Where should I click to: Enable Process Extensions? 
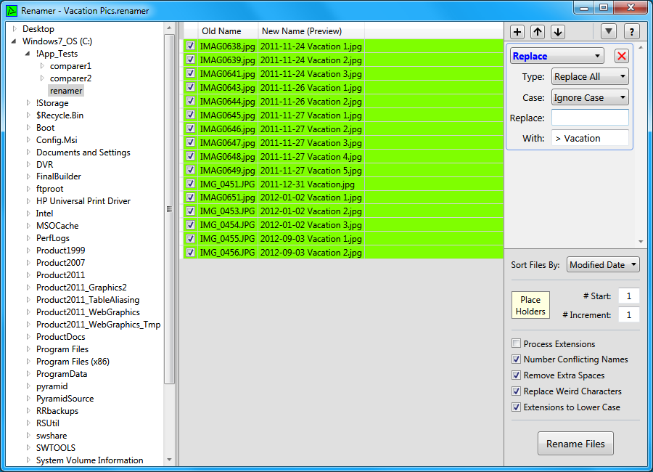516,343
